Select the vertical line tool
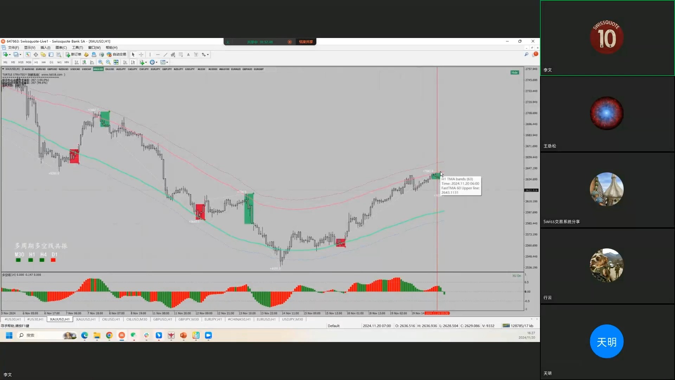The image size is (675, 380). click(x=150, y=55)
